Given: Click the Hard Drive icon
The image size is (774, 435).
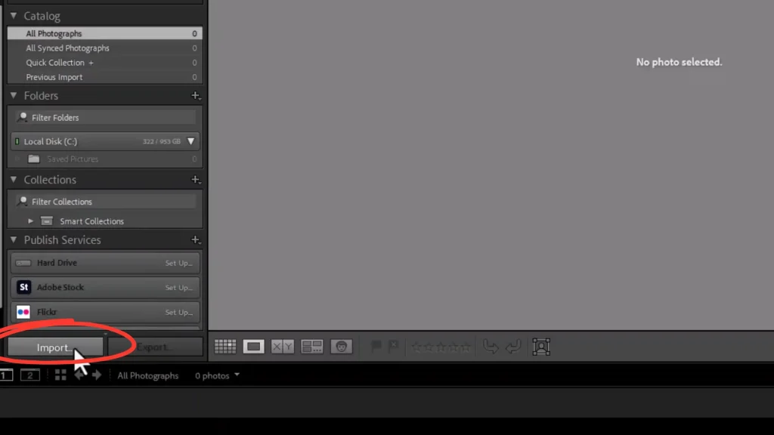Looking at the screenshot, I should (23, 263).
